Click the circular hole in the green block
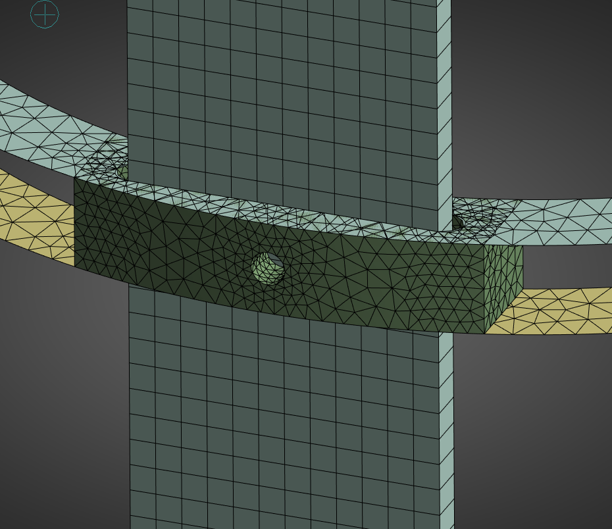Viewport: 612px width, 529px height. pyautogui.click(x=267, y=266)
